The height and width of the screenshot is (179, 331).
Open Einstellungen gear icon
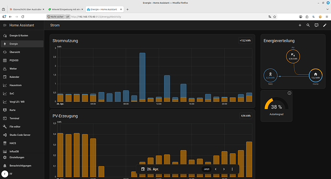point(5,157)
